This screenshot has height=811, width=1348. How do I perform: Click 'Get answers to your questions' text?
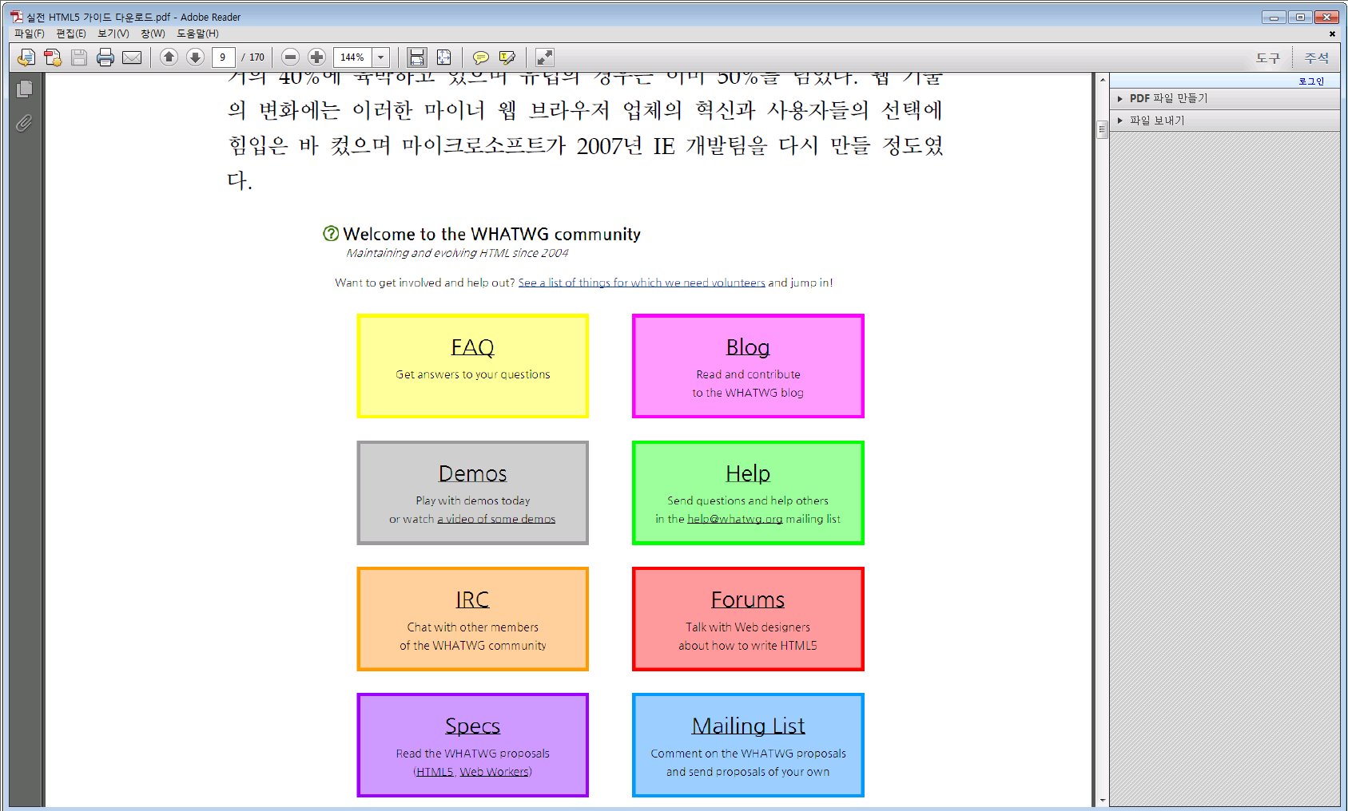click(x=473, y=374)
